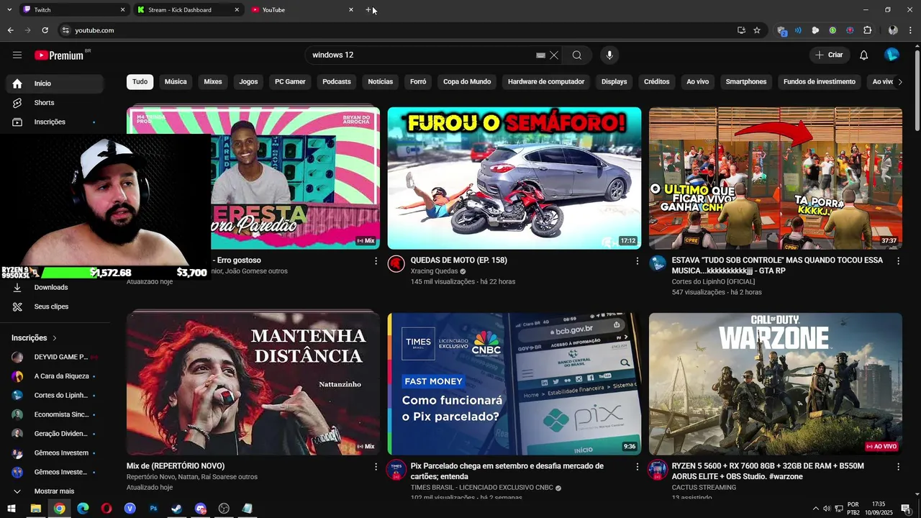
Task: Start voice search with microphone icon
Action: (609, 55)
